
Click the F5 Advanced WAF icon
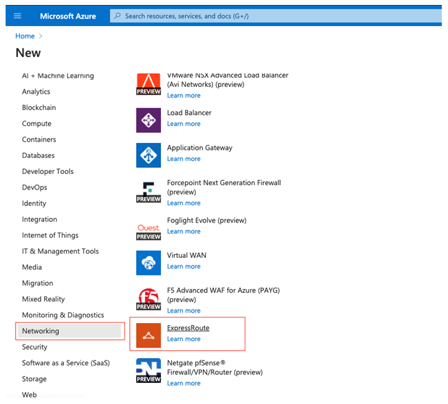[x=149, y=299]
